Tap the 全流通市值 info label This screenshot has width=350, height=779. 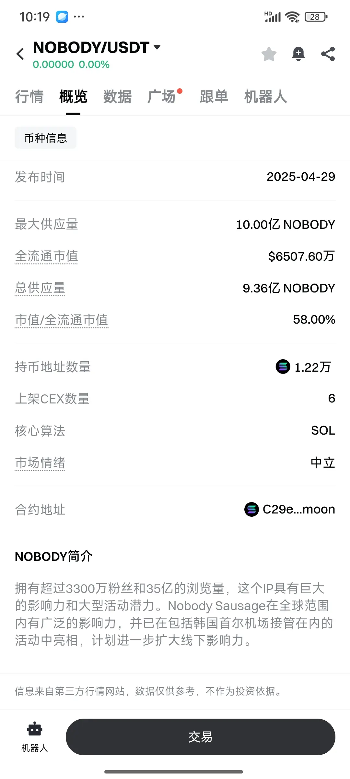click(x=46, y=256)
